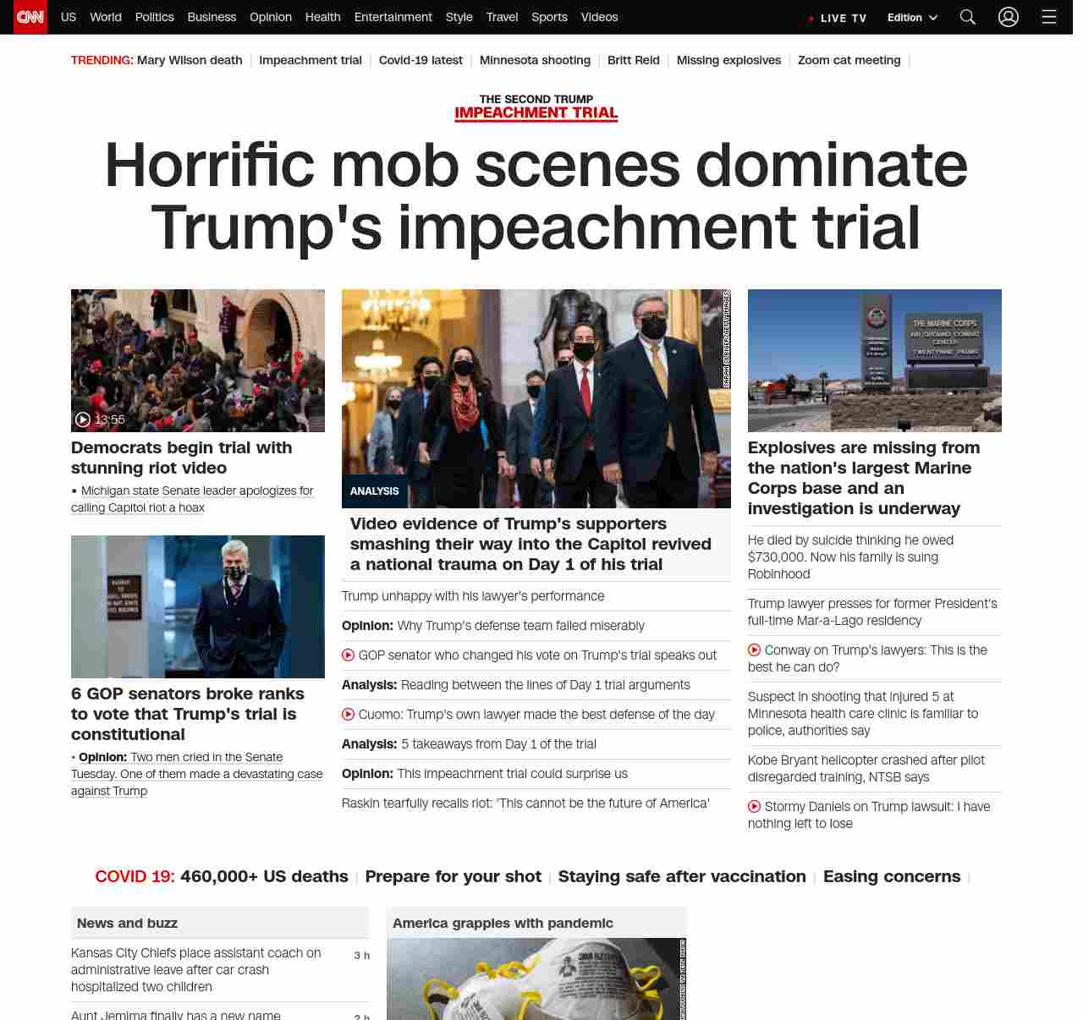Play the riot video via play icon

83,420
